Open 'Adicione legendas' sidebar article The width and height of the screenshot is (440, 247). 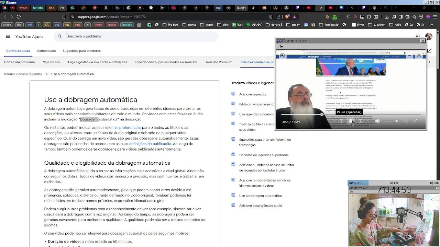(253, 94)
